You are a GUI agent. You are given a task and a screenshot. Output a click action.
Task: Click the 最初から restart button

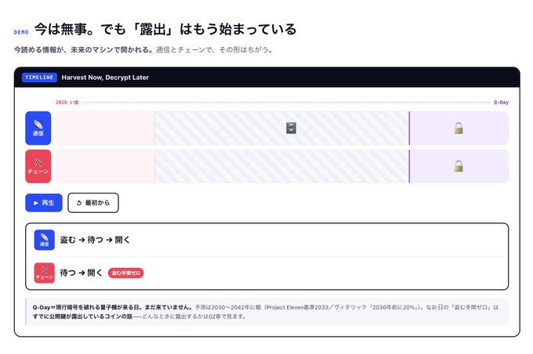(93, 203)
